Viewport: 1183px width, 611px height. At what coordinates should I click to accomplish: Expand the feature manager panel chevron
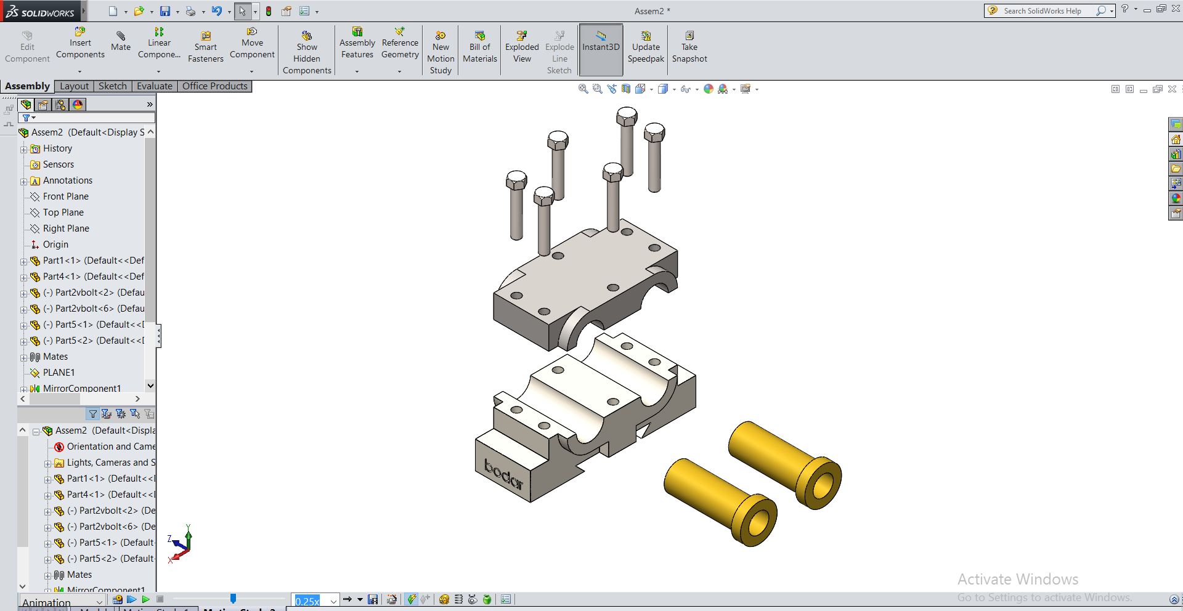[x=150, y=105]
